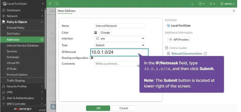The width and height of the screenshot is (241, 112).
Task: Expand the User & Authentication chevron
Action: 42,98
